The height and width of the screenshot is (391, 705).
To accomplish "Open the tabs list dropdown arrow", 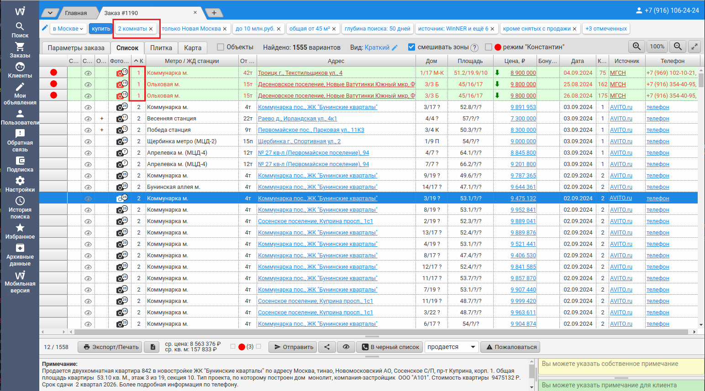I will [x=50, y=13].
